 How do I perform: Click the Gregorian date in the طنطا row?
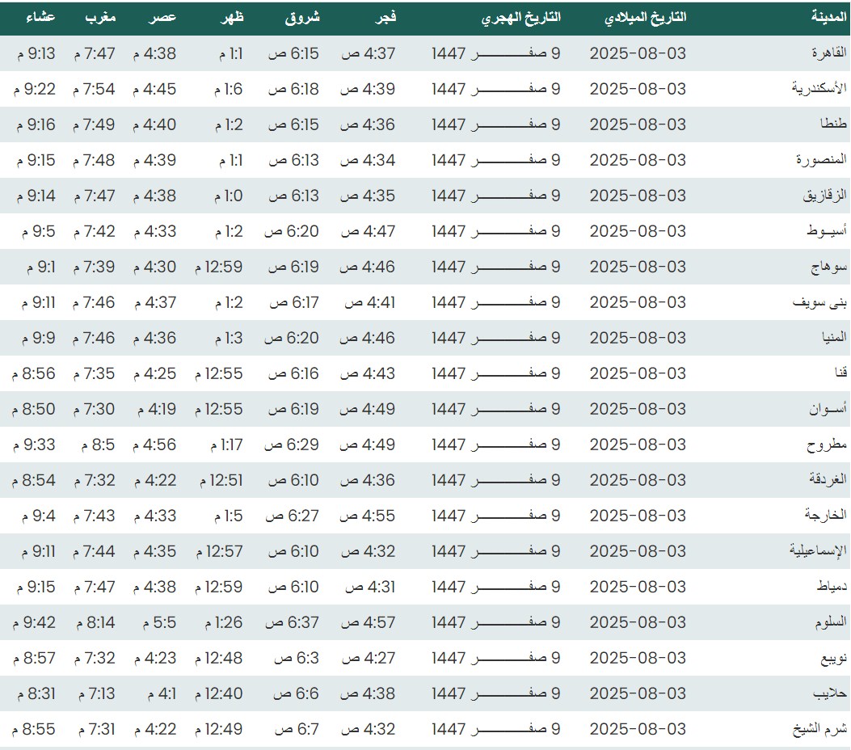click(638, 124)
